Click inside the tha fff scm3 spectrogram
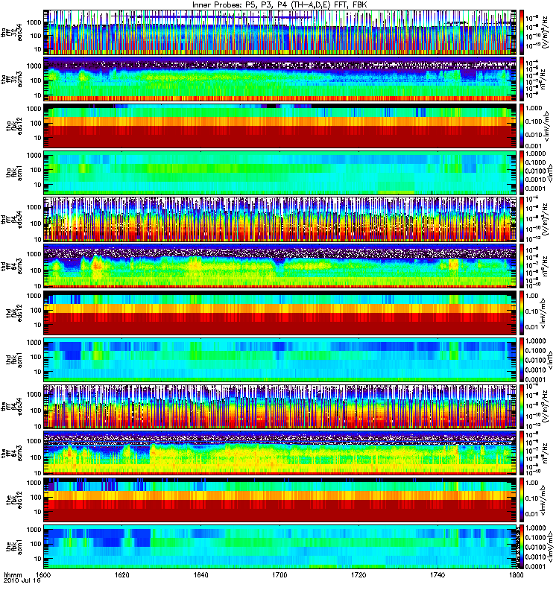The width and height of the screenshot is (559, 596). pyautogui.click(x=279, y=79)
